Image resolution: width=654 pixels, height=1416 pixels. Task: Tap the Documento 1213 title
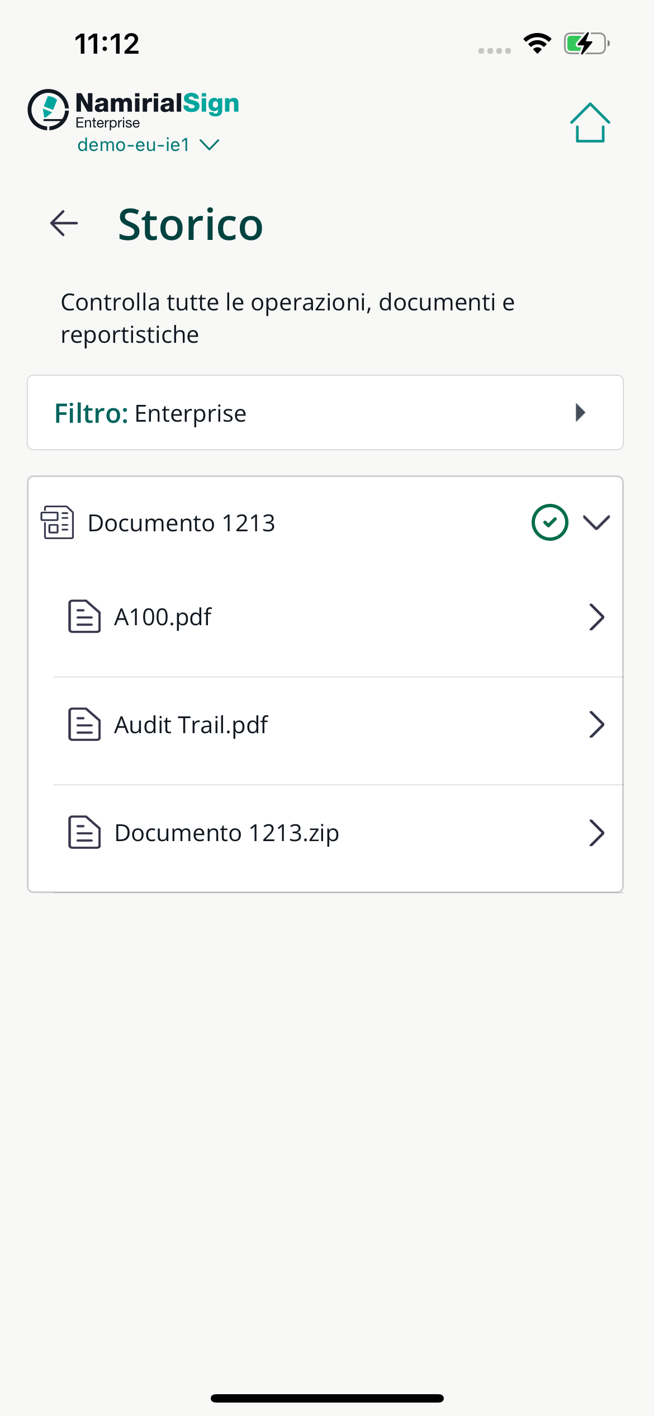pyautogui.click(x=182, y=523)
